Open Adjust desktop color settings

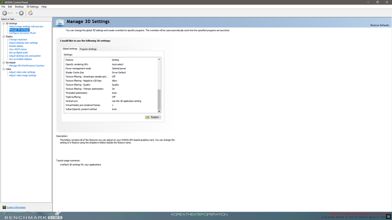click(23, 43)
